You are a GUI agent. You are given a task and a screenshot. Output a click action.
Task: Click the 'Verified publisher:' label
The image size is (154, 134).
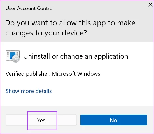[28, 74]
